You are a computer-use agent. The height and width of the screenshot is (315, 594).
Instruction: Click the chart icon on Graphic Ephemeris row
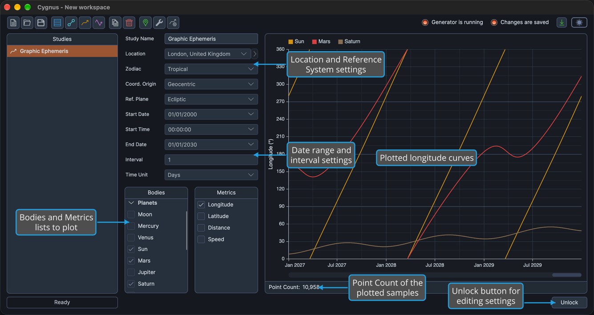pos(13,51)
